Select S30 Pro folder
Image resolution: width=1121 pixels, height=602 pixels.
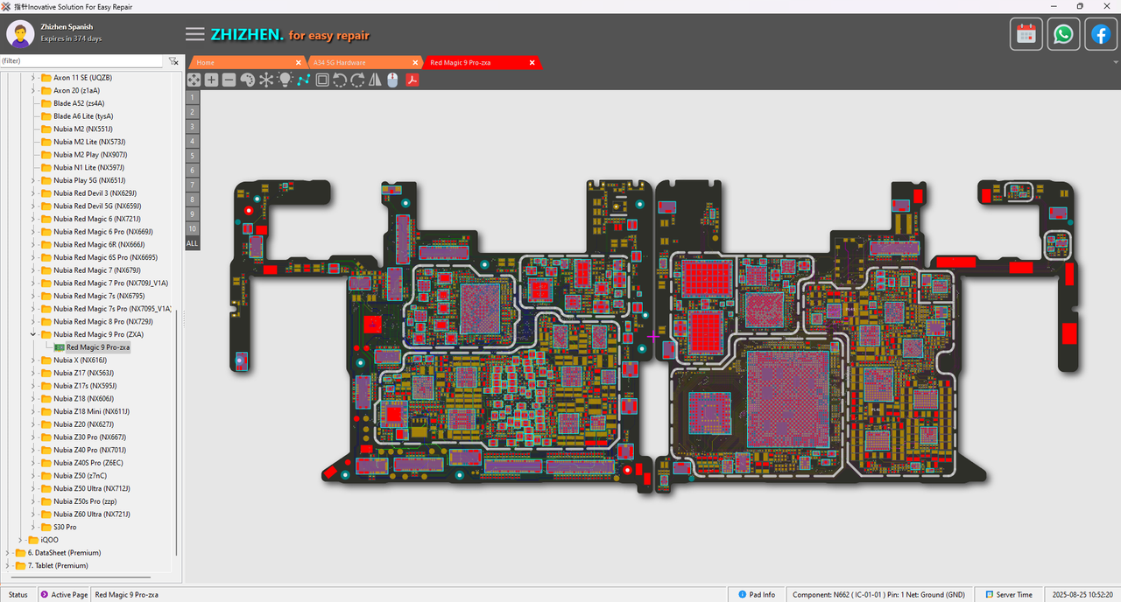65,527
